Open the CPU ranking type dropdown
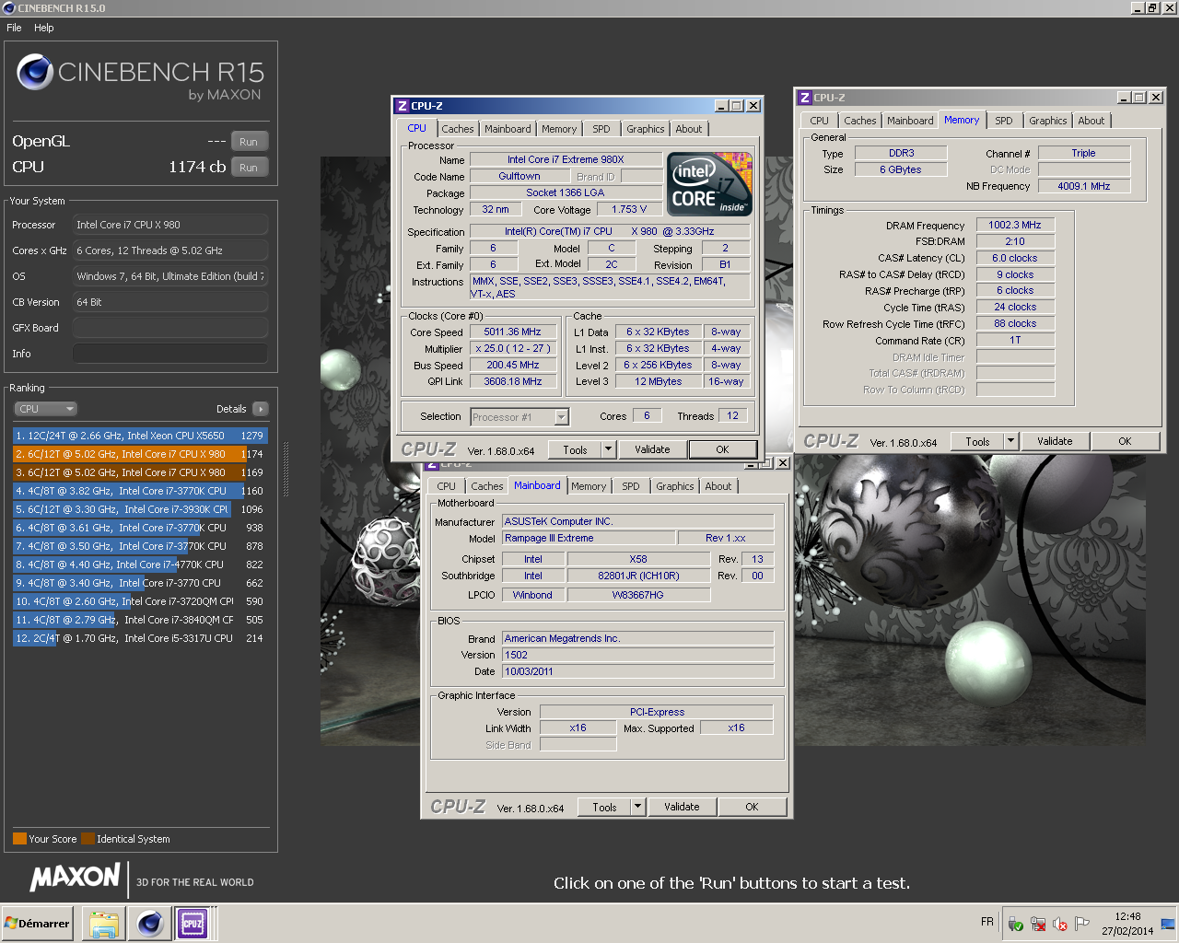 point(45,409)
